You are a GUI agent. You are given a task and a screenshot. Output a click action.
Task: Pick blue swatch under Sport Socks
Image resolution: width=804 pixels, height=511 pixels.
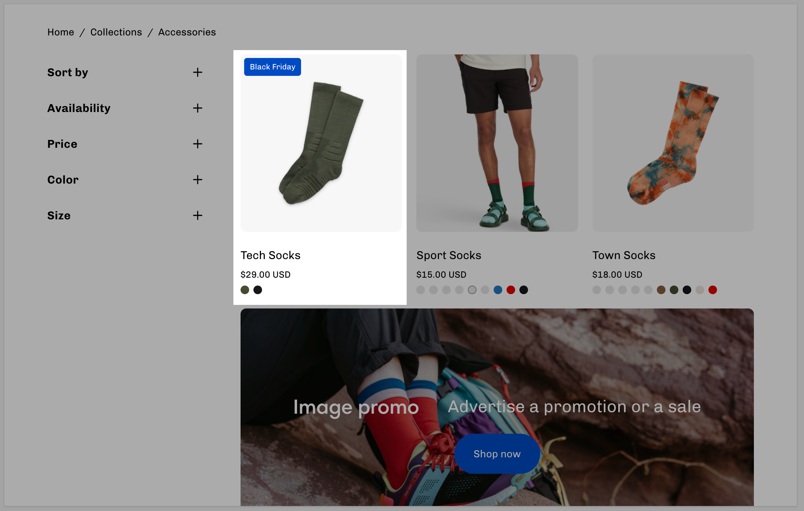click(x=498, y=290)
